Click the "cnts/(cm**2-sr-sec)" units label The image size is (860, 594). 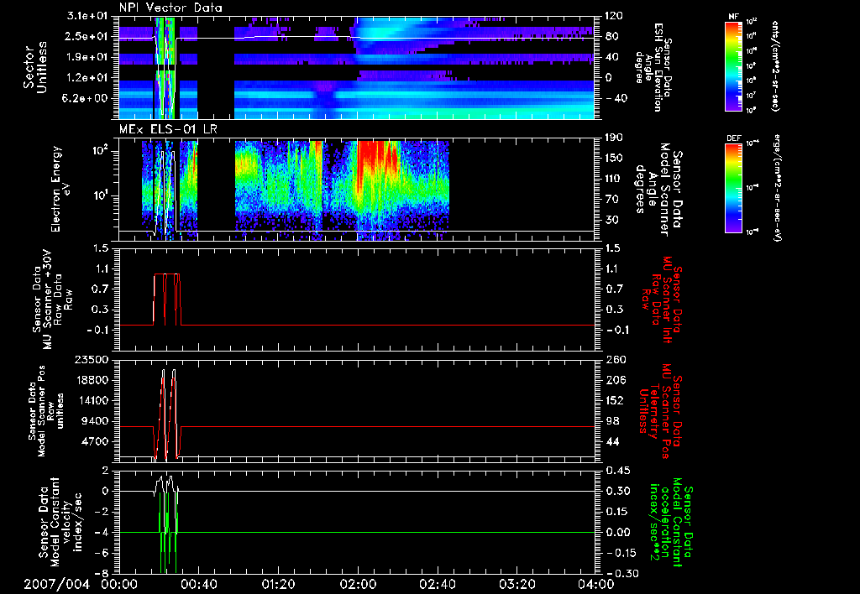click(775, 65)
